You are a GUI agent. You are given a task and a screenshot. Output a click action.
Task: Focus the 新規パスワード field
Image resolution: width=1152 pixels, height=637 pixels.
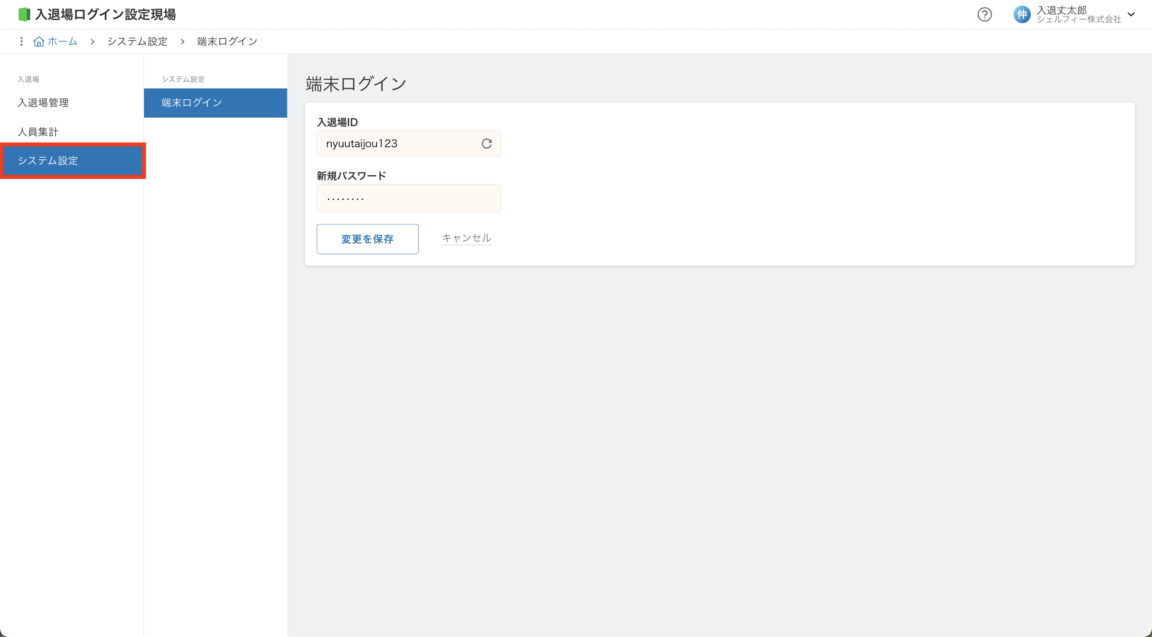click(x=408, y=198)
